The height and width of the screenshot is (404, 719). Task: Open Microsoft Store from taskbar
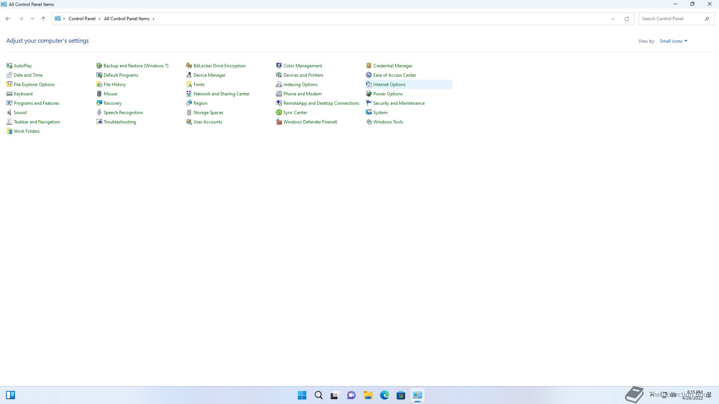click(401, 395)
